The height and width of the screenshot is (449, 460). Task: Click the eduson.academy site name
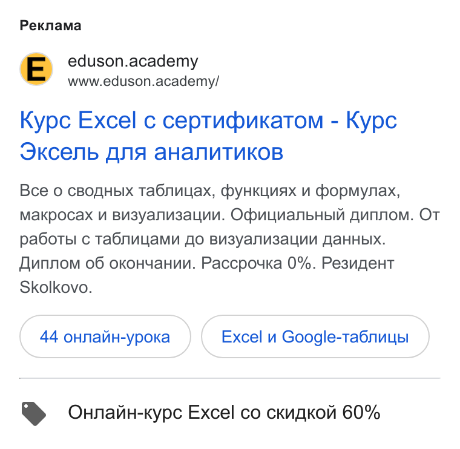(x=133, y=61)
